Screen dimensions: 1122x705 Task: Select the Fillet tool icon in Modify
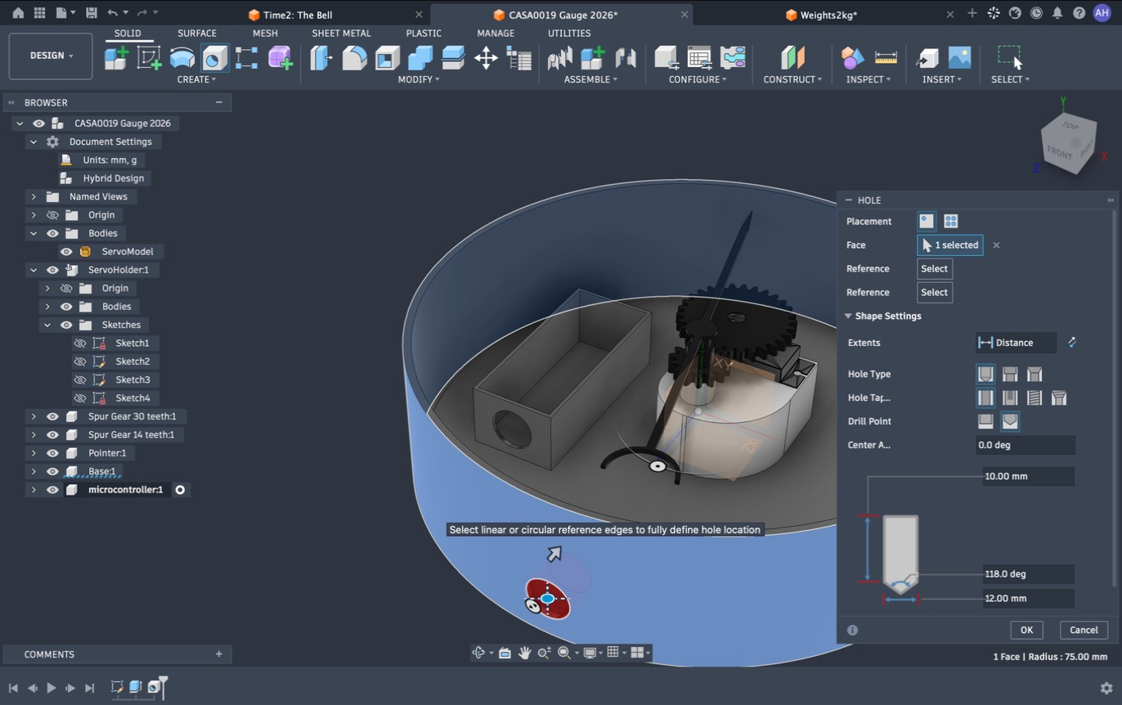[354, 57]
